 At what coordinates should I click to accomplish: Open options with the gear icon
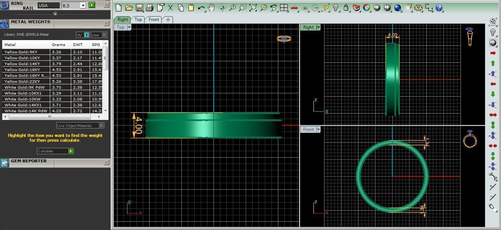418,7
